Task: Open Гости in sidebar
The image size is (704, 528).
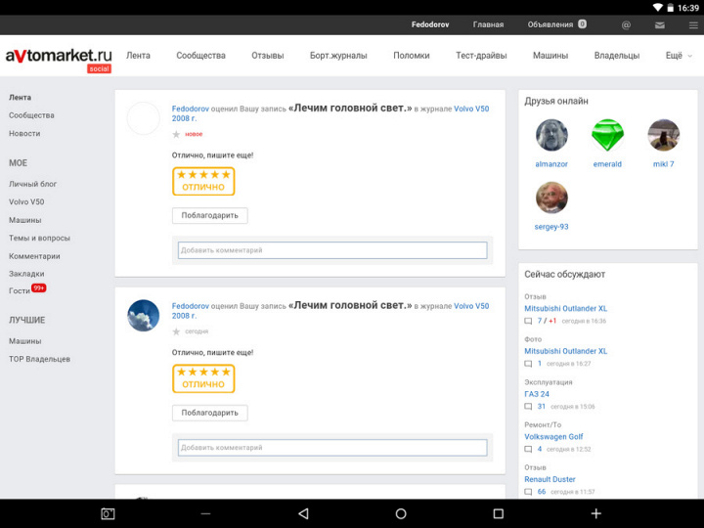Action: (20, 291)
